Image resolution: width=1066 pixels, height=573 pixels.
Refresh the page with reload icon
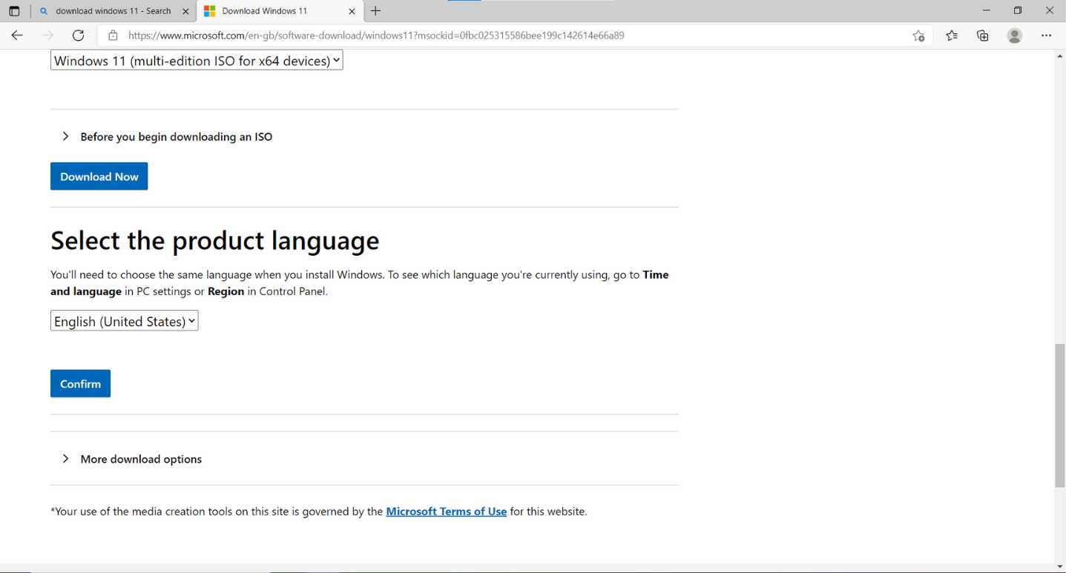pyautogui.click(x=78, y=36)
